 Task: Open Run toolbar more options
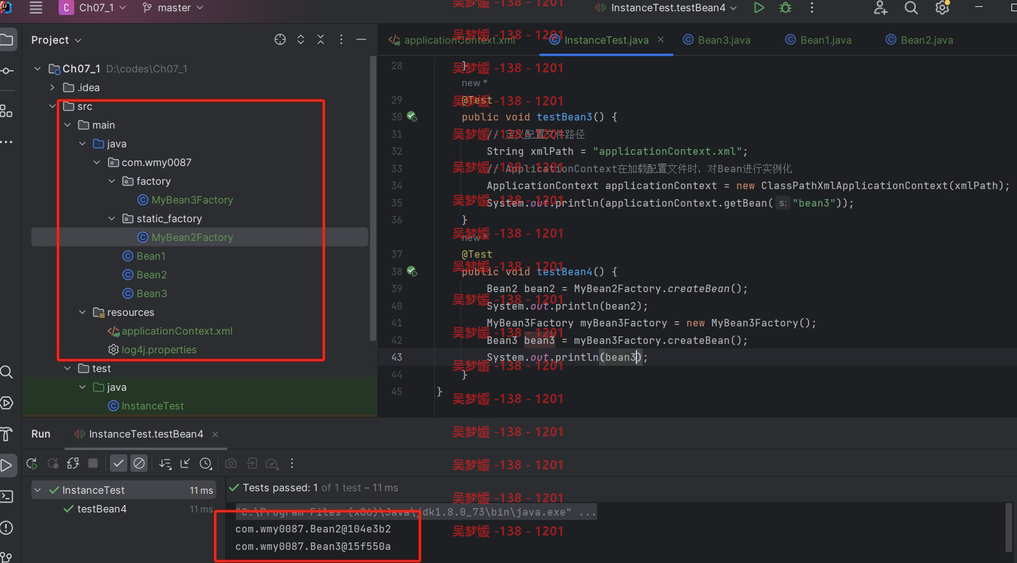point(292,463)
